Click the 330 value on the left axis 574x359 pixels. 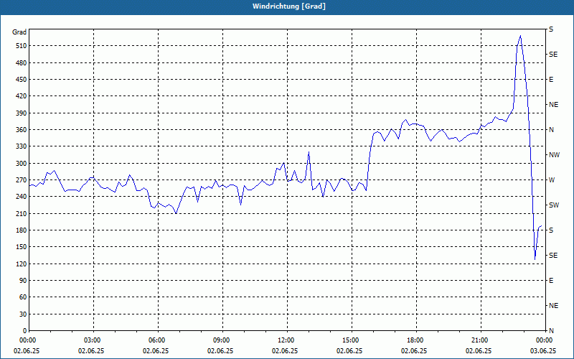point(22,146)
